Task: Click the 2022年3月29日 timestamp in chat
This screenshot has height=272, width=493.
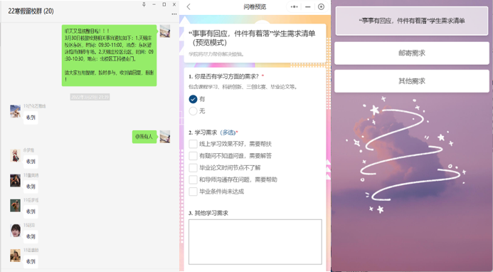Action: click(90, 97)
